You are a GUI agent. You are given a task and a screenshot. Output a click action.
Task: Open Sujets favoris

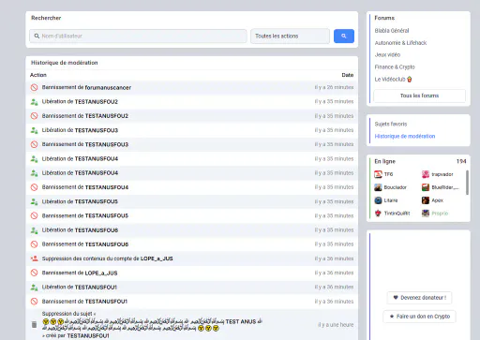[391, 124]
